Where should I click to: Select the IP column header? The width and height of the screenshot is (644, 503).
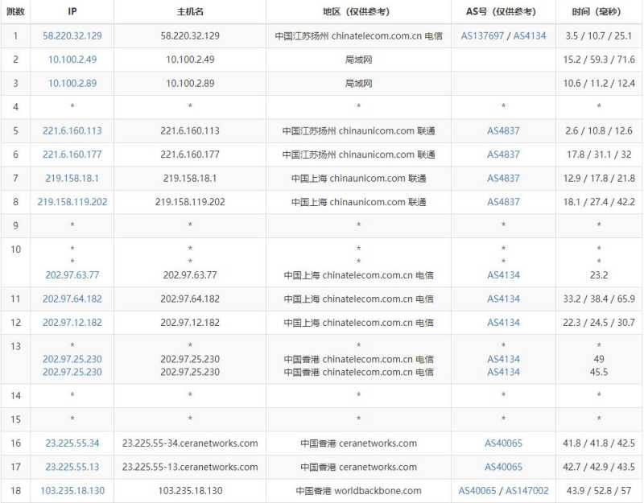coord(72,11)
